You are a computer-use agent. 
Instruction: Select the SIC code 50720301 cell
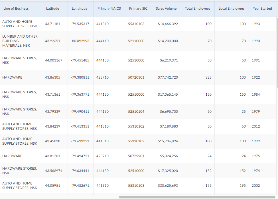pyautogui.click(x=136, y=77)
